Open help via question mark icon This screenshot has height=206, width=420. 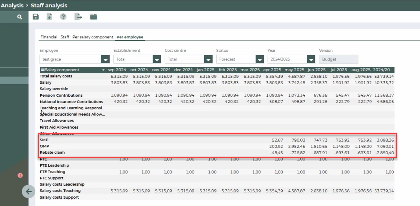coord(63,17)
